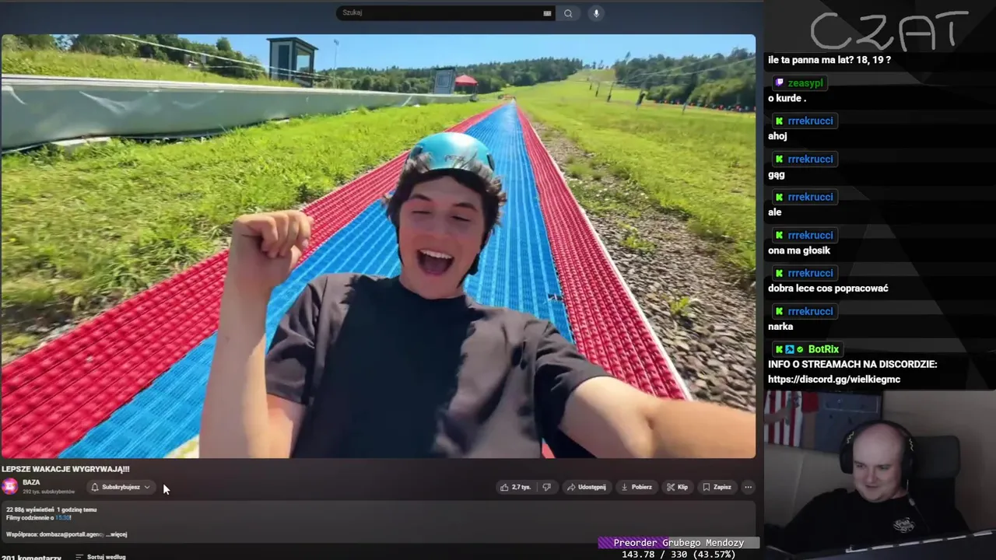Open more actions three-dot menu
Viewport: 996px width, 560px height.
[748, 488]
